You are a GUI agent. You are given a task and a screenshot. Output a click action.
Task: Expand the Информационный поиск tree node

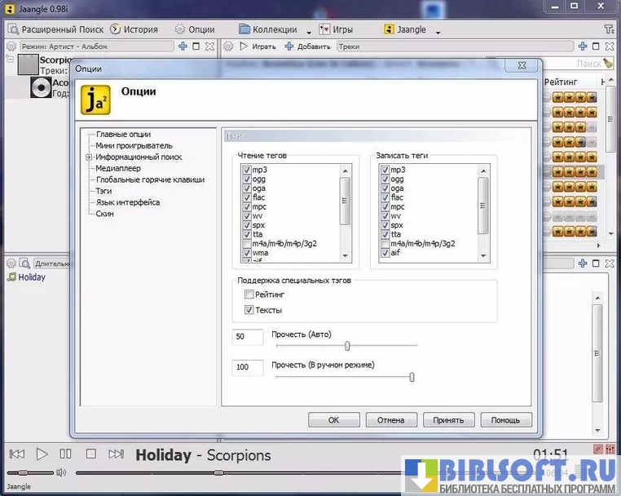coord(89,157)
